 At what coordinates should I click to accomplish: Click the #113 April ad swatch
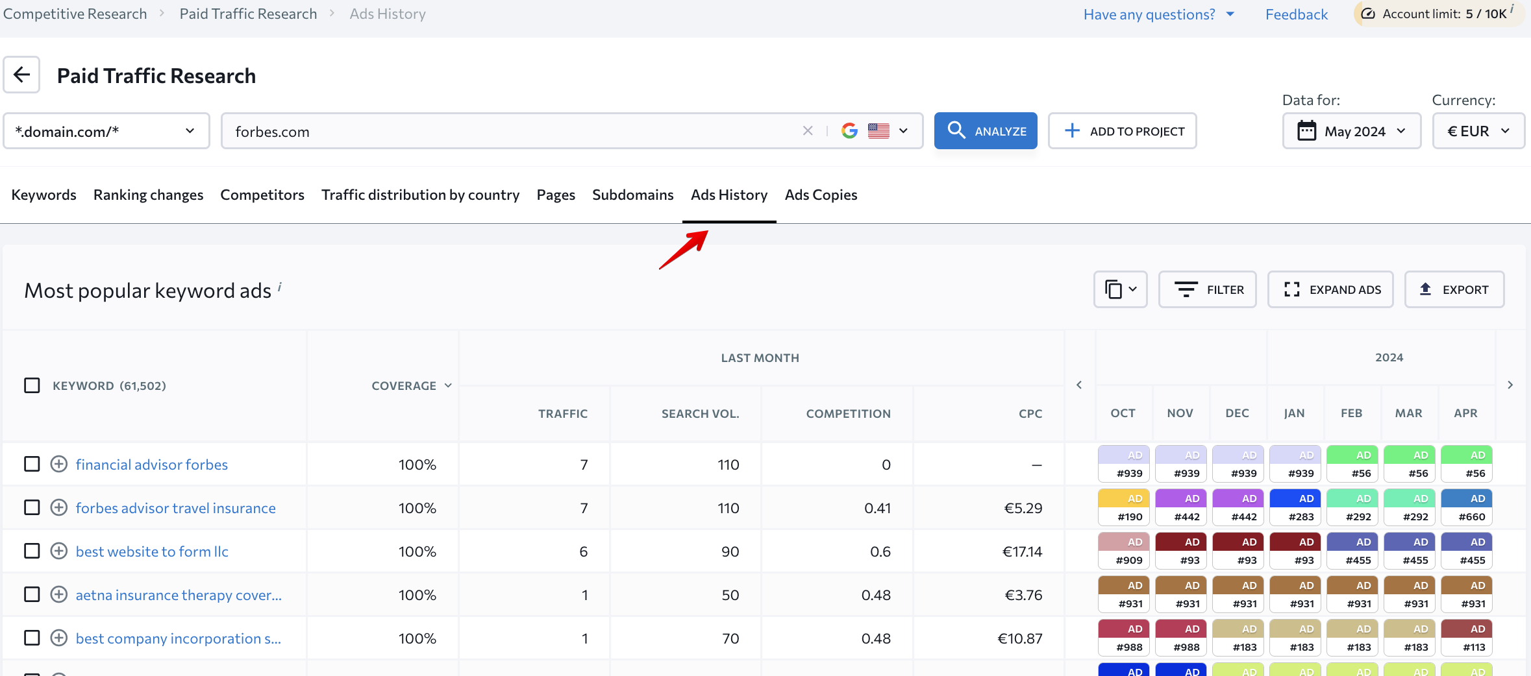(x=1467, y=638)
